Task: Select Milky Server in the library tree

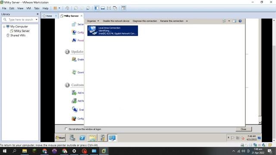Action: click(22, 31)
